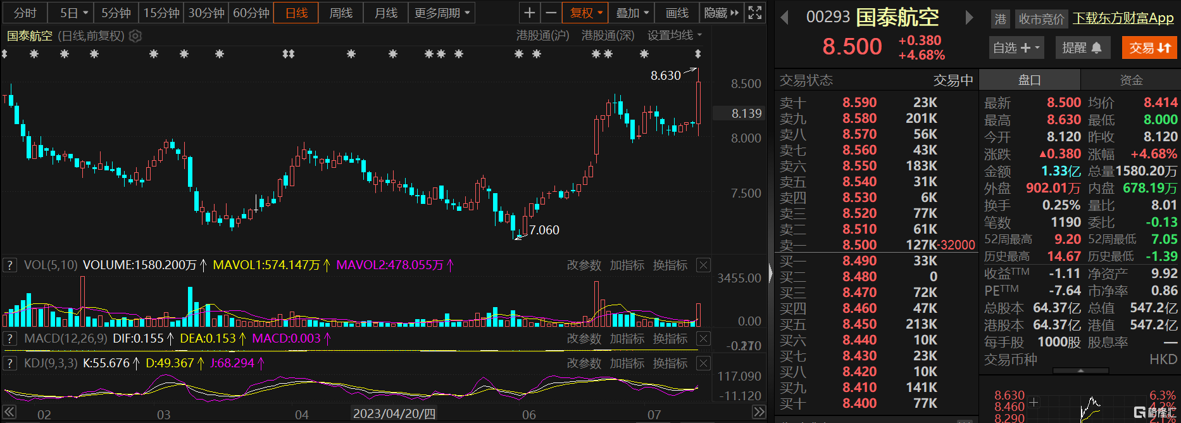Close the VOL indicator panel
1181x423 pixels.
(703, 265)
